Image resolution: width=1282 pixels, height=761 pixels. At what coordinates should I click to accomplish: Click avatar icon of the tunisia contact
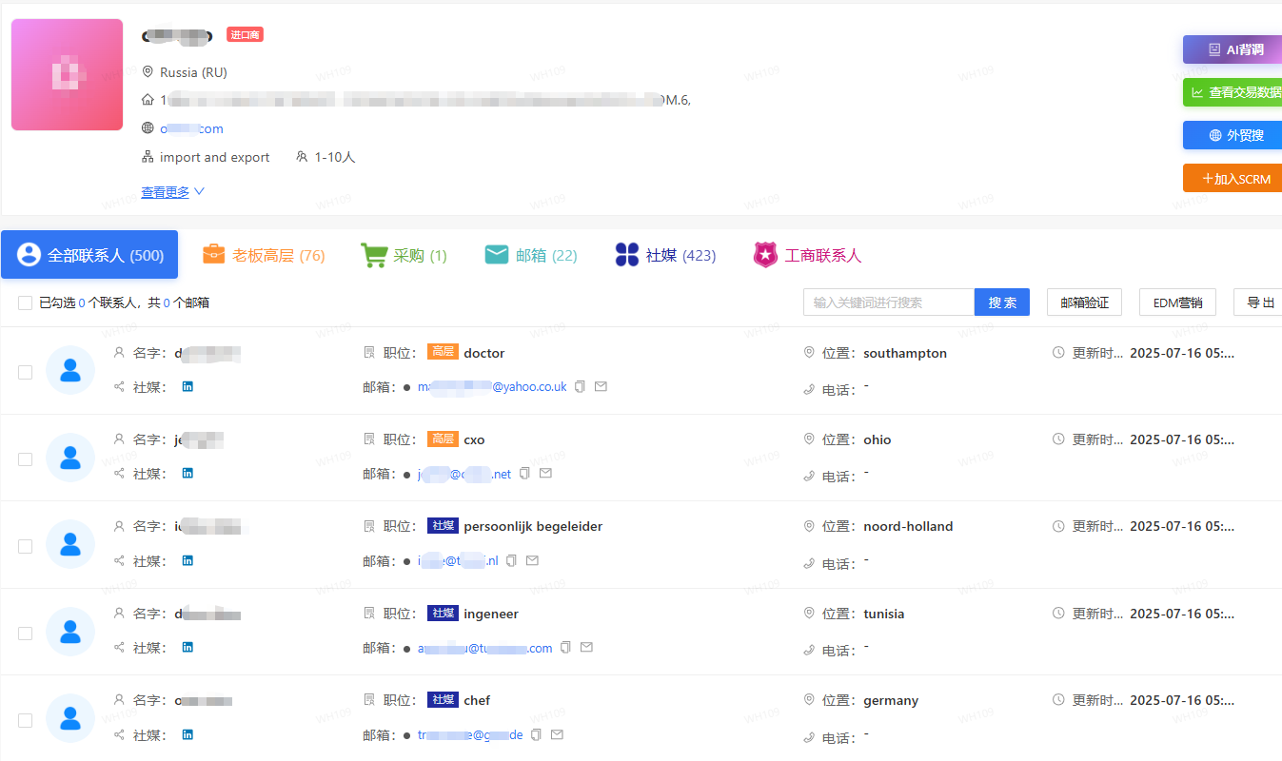[70, 632]
